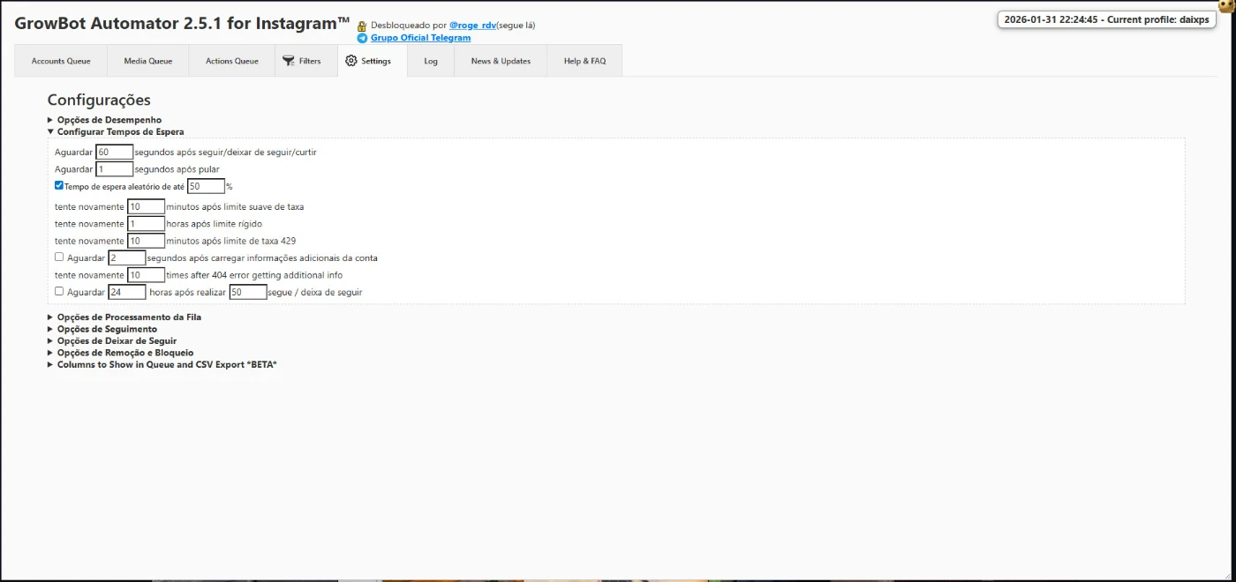Enable wait hours after follow/unfollow count checkbox
This screenshot has height=582, width=1236.
pyautogui.click(x=59, y=291)
